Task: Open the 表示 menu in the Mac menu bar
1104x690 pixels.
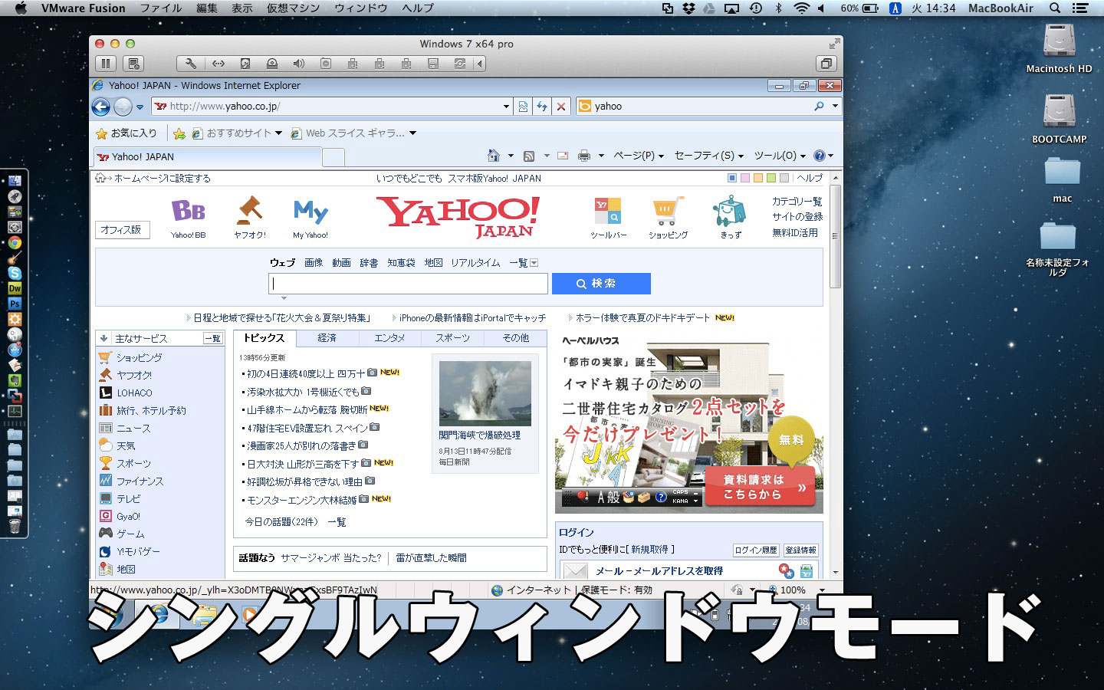Action: point(242,8)
